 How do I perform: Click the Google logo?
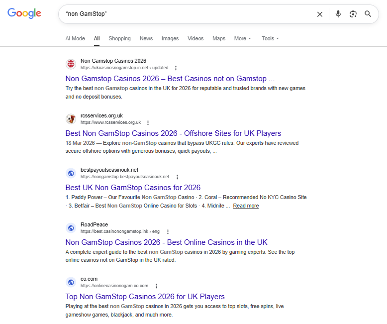(24, 14)
